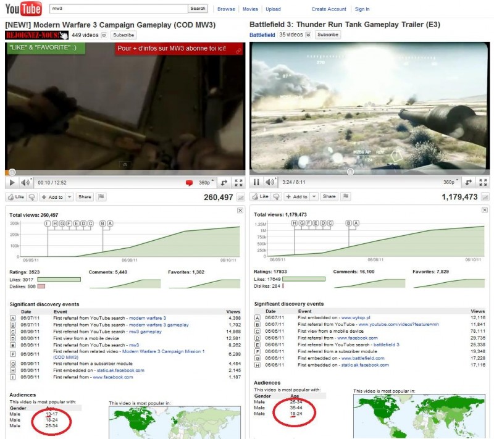This screenshot has height=439, width=494.
Task: Mute the Modern Warfare 3 video volume
Action: [x=25, y=183]
